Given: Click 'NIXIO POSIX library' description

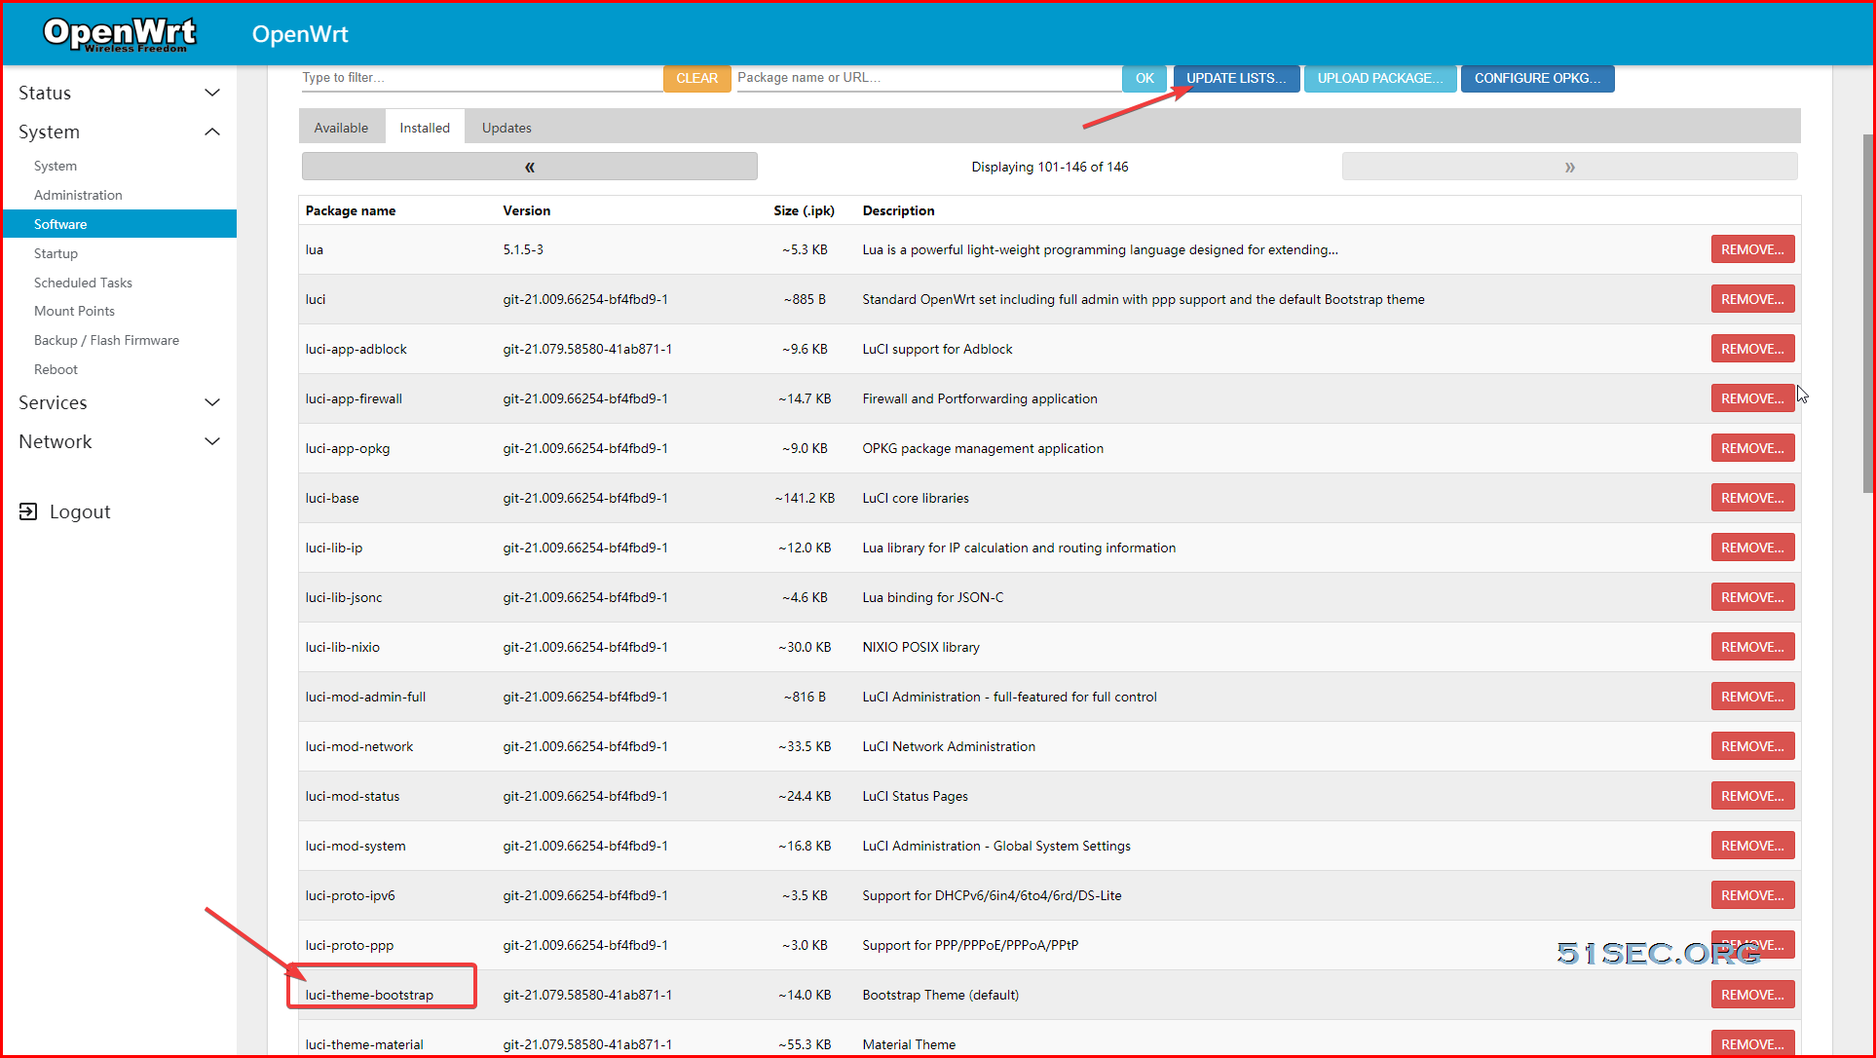Looking at the screenshot, I should click(x=920, y=647).
